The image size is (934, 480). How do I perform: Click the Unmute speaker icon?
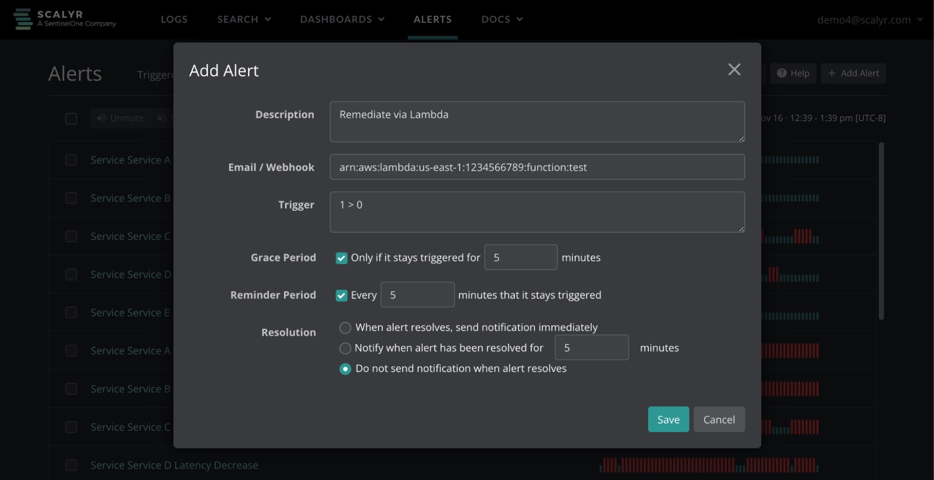pyautogui.click(x=101, y=118)
